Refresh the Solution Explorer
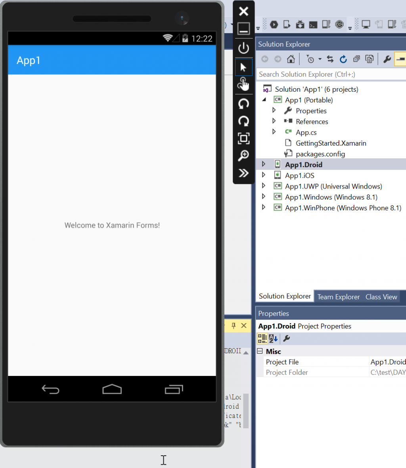Screen dimensions: 406x468 click(x=343, y=59)
